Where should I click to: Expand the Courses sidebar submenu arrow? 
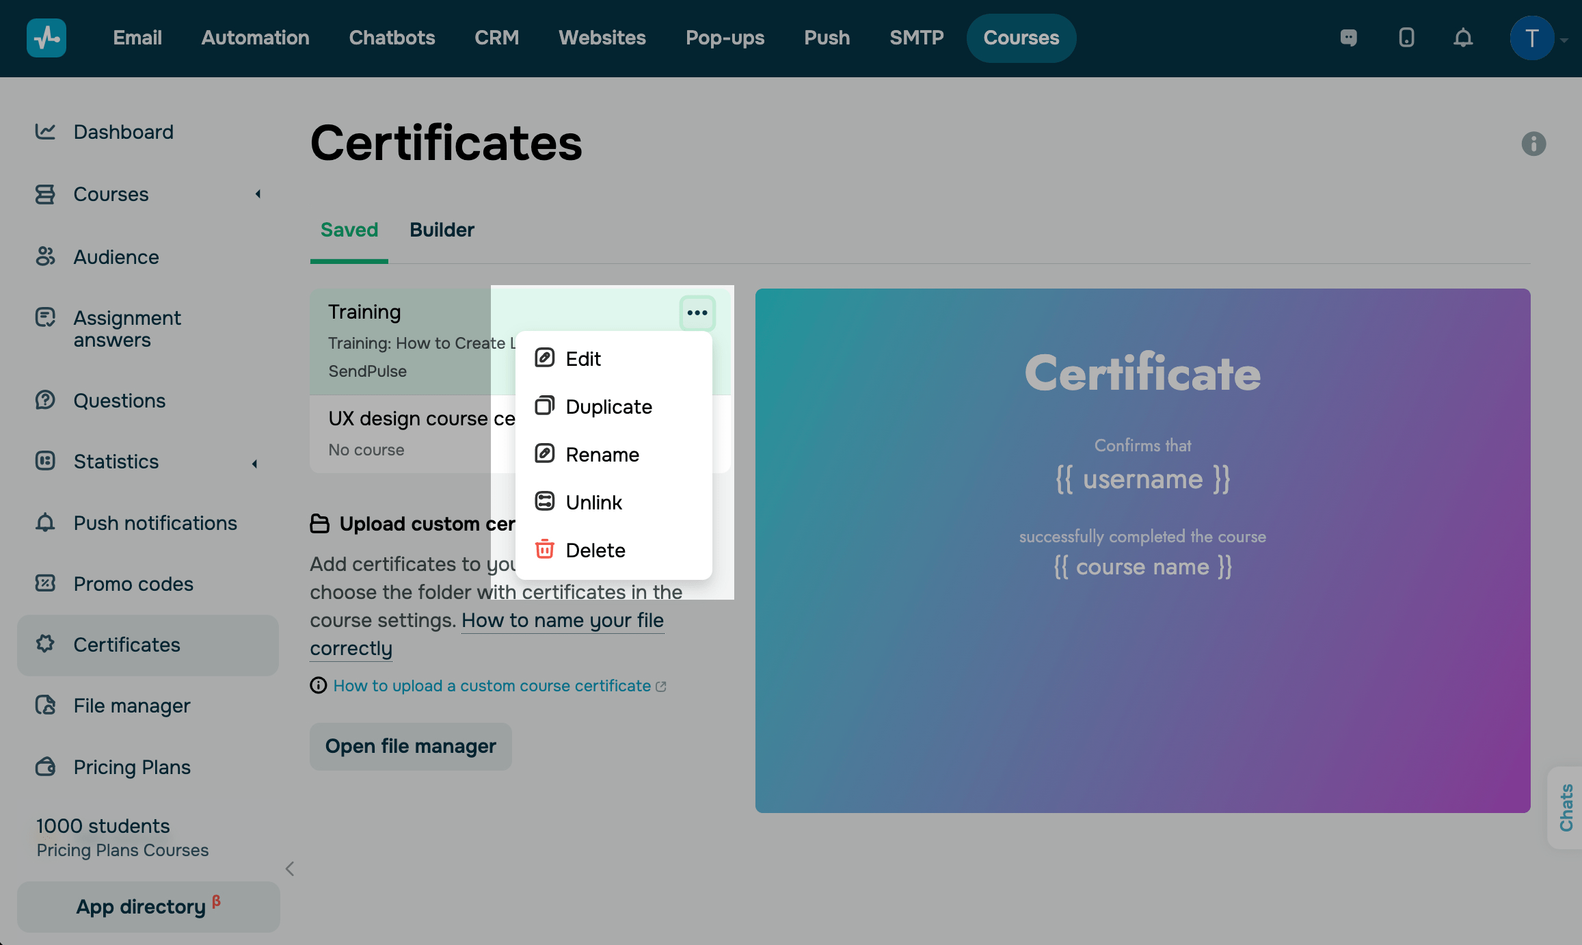258,194
